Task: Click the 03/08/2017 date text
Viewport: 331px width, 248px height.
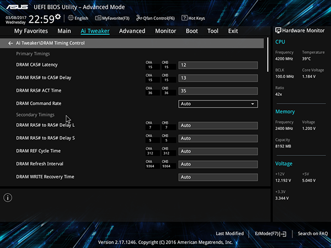Action: (15, 18)
